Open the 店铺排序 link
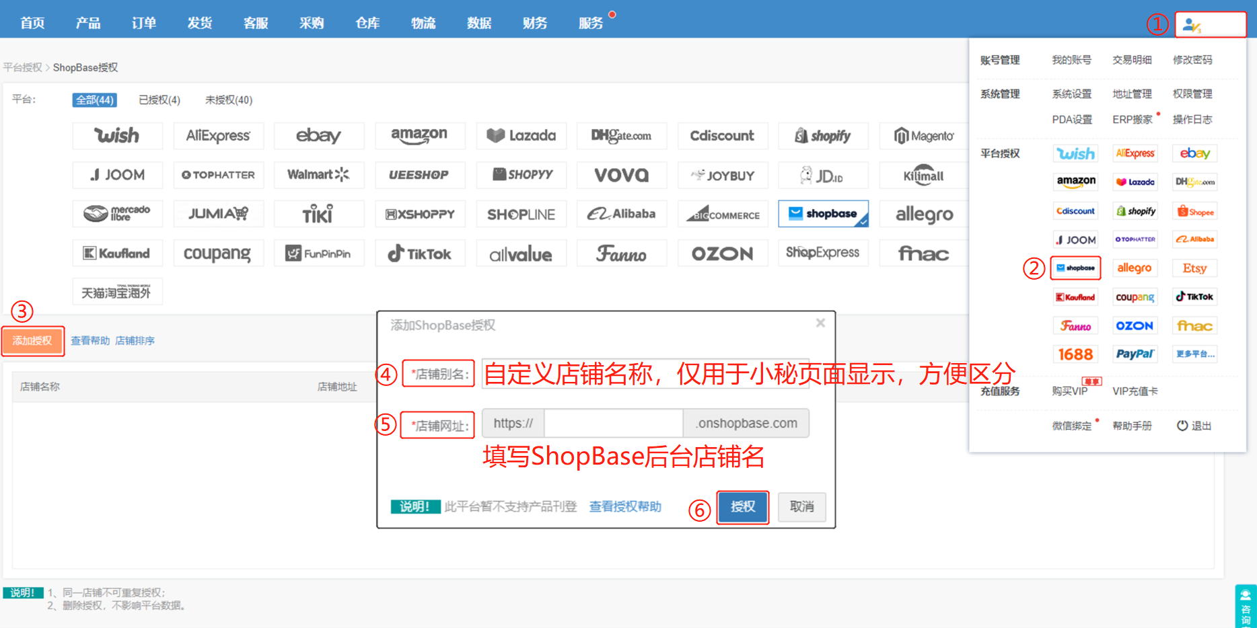Screen dimensions: 1257x628 (x=135, y=341)
